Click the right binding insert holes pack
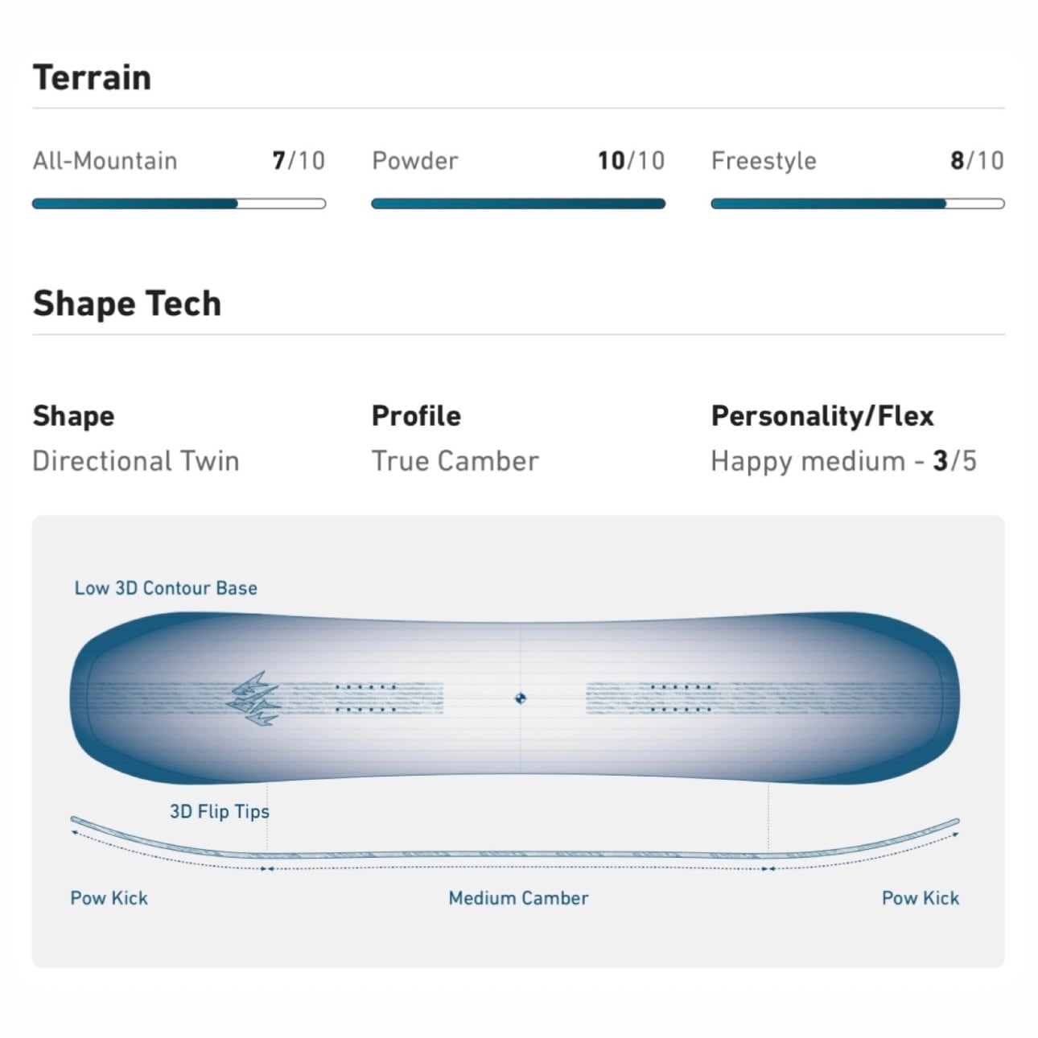1038x1038 pixels. pyautogui.click(x=681, y=698)
